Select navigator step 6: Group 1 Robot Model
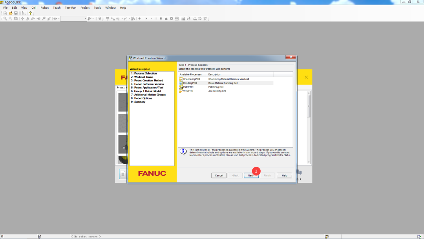Image resolution: width=424 pixels, height=239 pixels. point(146,91)
